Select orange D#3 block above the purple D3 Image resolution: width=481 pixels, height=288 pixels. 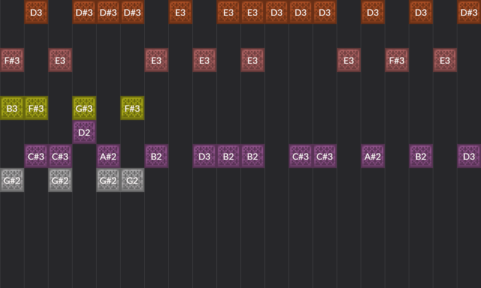coord(469,12)
